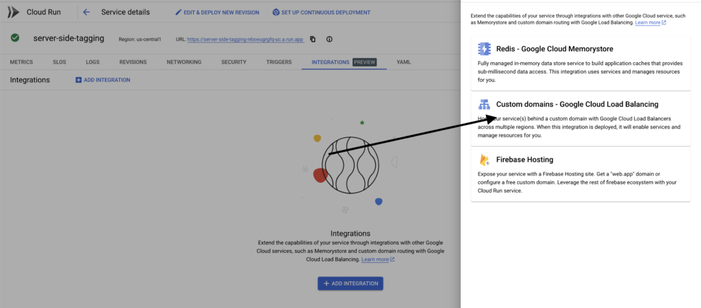The image size is (701, 308).
Task: Open the server-side-tagging run.app URL
Action: (244, 40)
